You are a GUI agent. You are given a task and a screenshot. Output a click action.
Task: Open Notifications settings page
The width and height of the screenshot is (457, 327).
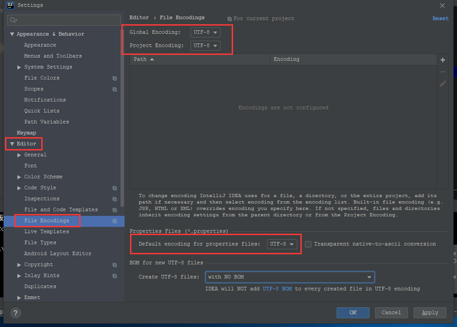pos(45,100)
